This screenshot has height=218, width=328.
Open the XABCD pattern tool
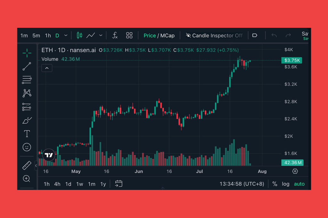(x=27, y=93)
